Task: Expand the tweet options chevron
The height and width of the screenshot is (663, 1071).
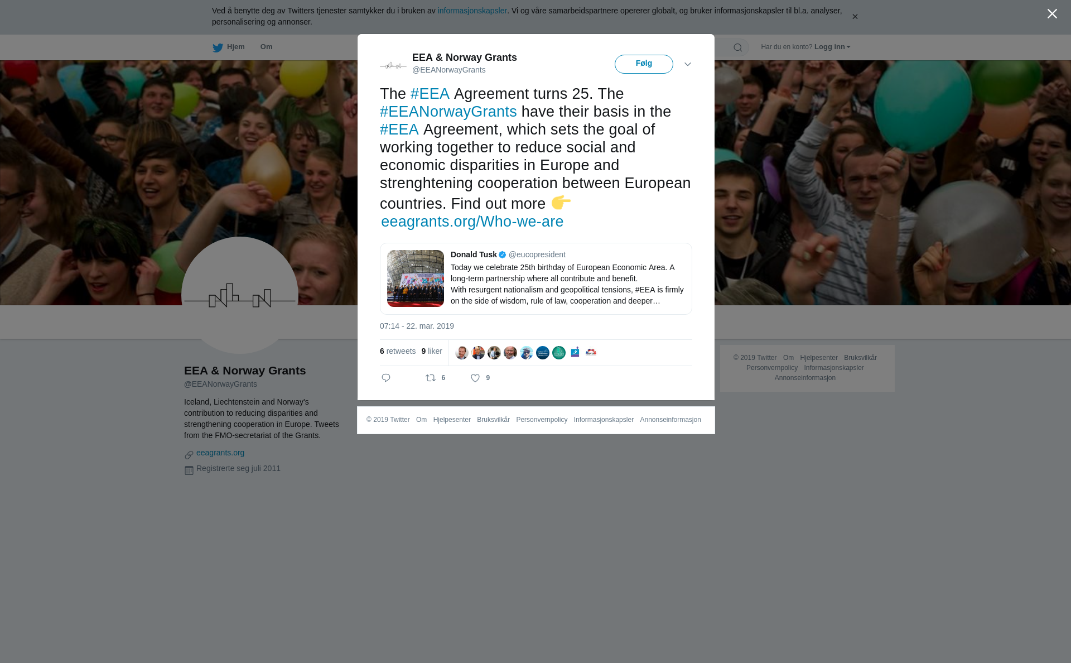Action: (x=688, y=64)
